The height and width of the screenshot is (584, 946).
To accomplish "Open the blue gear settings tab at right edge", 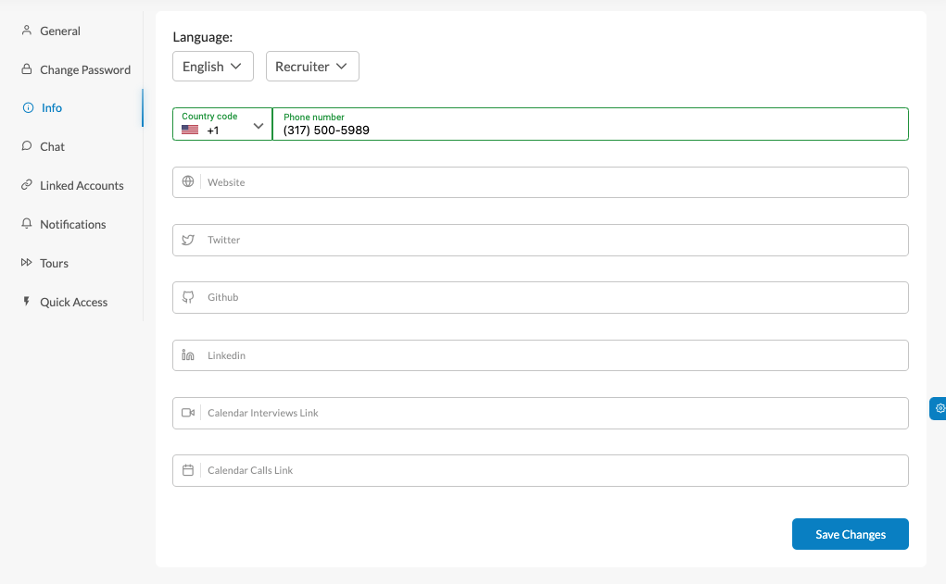I will [x=939, y=409].
